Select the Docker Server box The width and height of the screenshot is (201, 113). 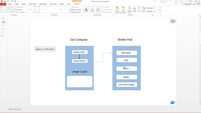click(x=80, y=61)
